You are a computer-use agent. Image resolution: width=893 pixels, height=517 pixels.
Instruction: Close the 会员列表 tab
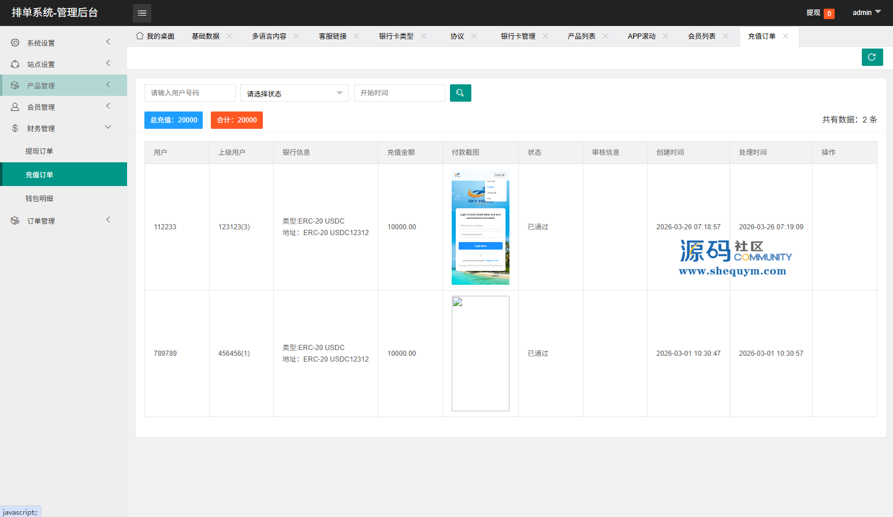click(725, 36)
